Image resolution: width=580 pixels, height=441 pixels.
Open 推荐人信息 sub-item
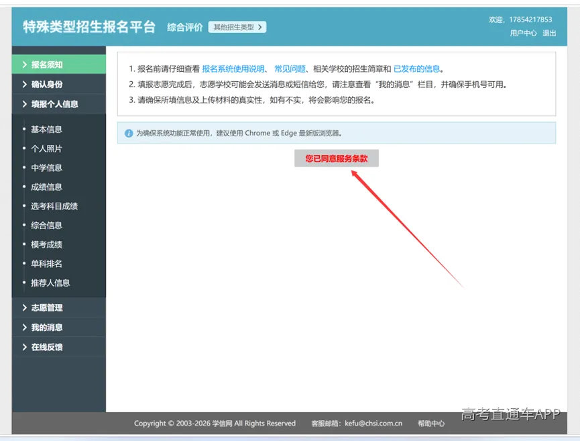click(x=50, y=283)
